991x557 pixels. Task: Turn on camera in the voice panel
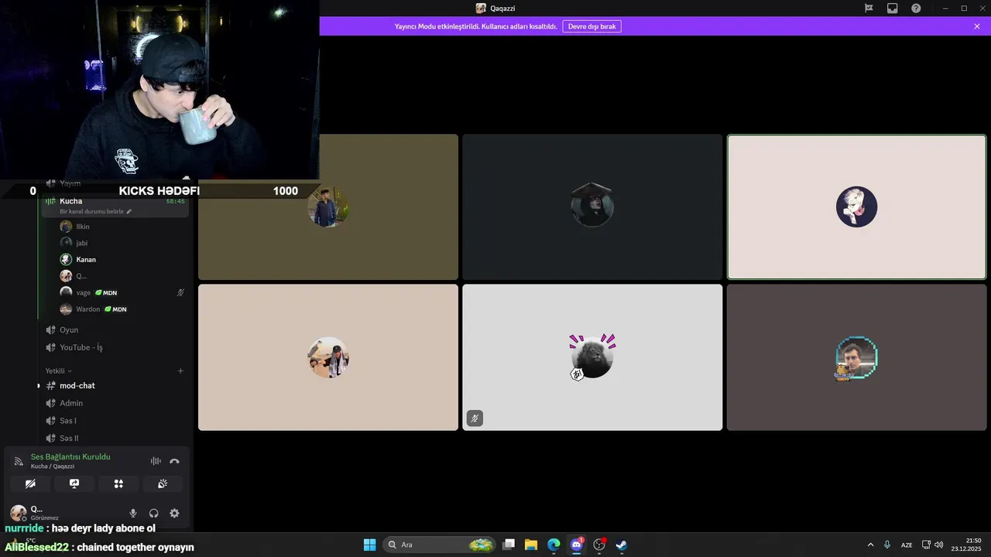30,484
